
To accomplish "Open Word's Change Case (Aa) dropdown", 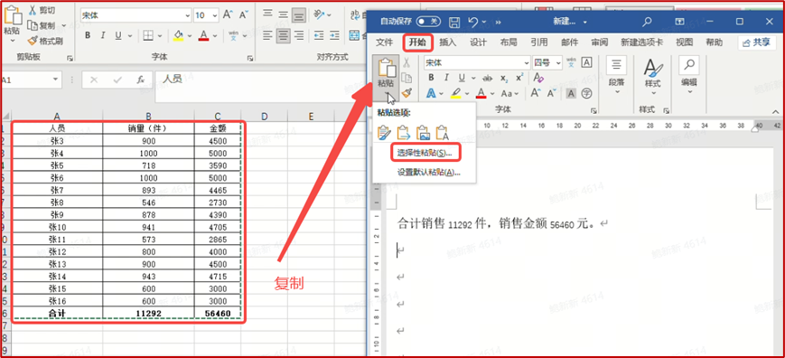I will [x=510, y=93].
